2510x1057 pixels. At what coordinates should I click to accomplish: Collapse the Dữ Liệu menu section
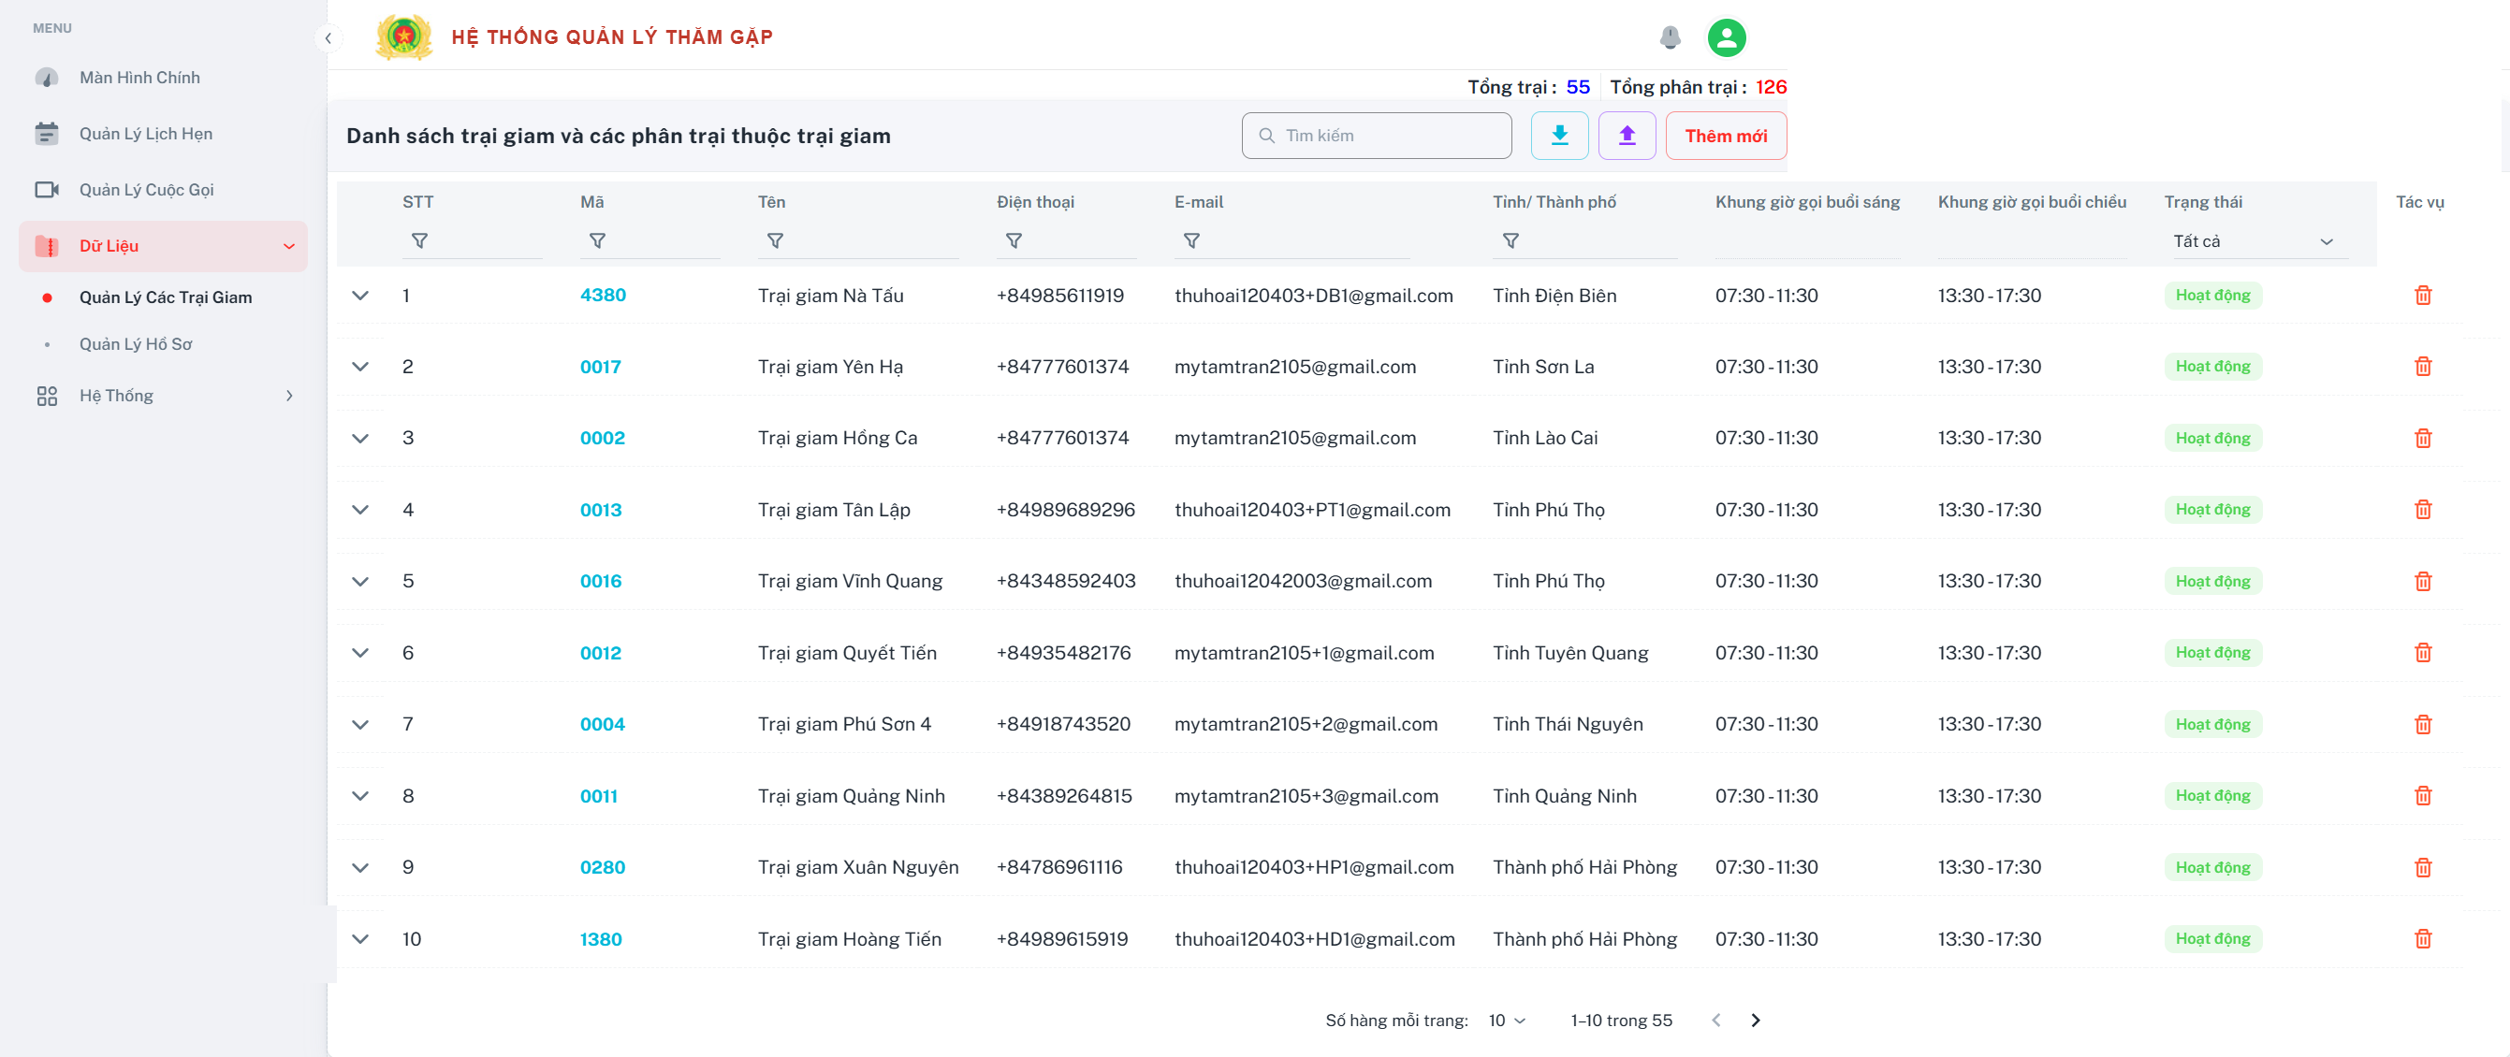163,246
